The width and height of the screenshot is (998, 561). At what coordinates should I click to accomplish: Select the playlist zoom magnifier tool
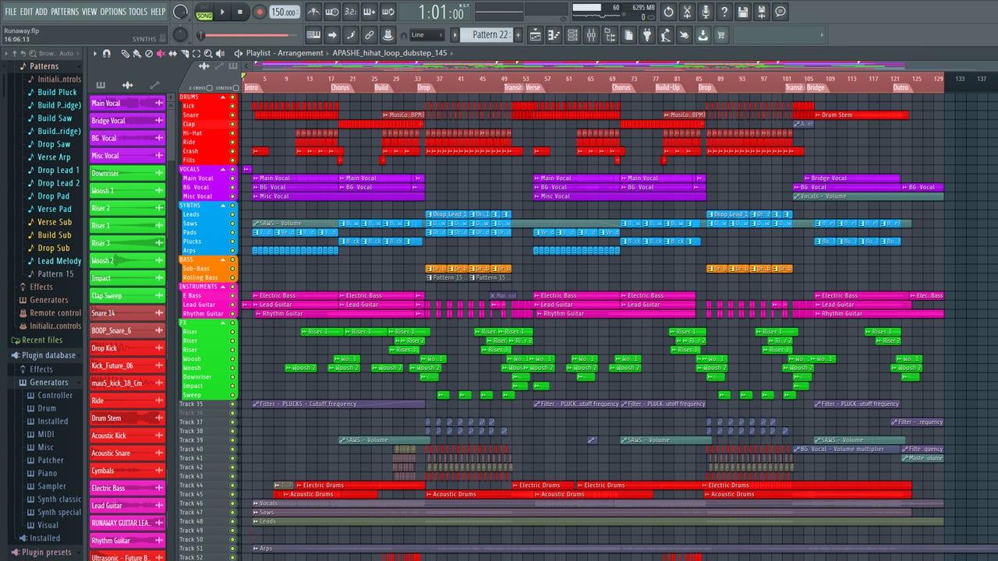(208, 54)
